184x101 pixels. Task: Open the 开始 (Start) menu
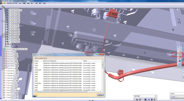pos(4,3)
